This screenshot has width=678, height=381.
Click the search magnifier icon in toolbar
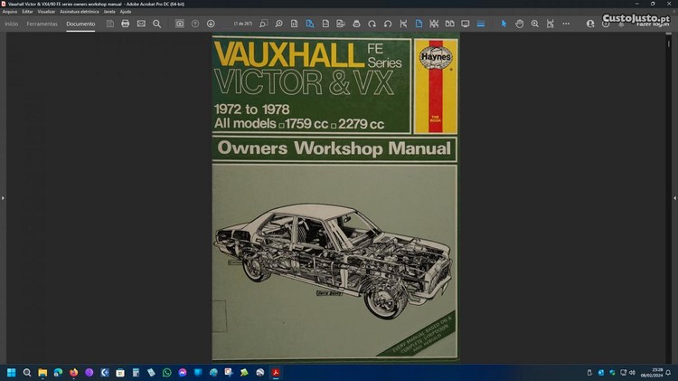tap(156, 24)
